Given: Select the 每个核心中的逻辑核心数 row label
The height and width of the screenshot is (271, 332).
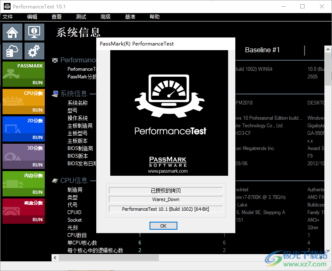Looking at the screenshot, I should tap(95, 250).
